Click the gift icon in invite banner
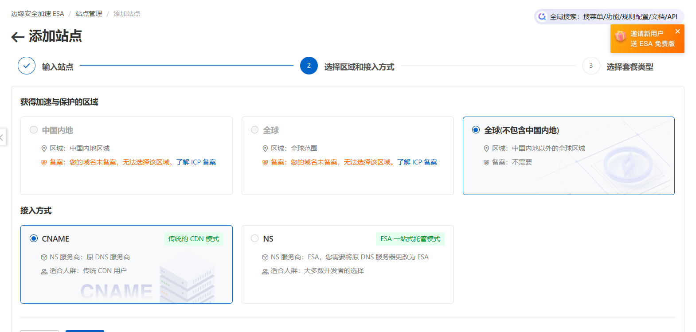The width and height of the screenshot is (696, 332). [x=621, y=36]
